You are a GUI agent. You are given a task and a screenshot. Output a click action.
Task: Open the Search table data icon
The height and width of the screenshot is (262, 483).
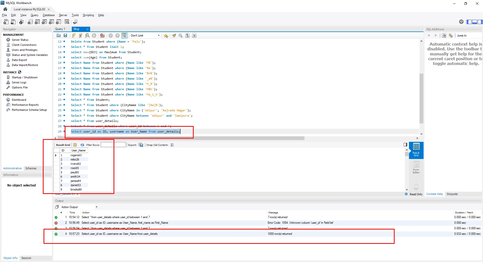[67, 22]
